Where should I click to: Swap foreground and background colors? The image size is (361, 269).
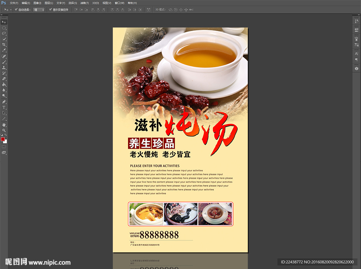point(6,135)
